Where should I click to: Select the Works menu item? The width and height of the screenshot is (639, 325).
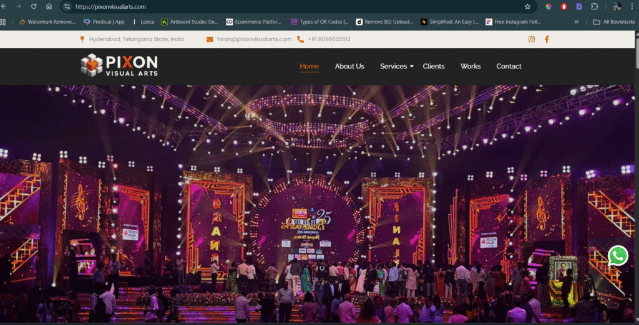471,66
